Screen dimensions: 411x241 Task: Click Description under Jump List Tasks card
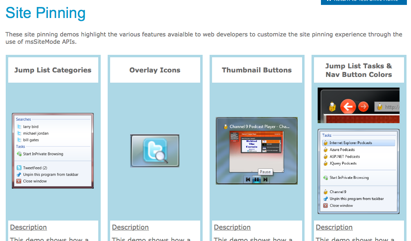click(334, 227)
